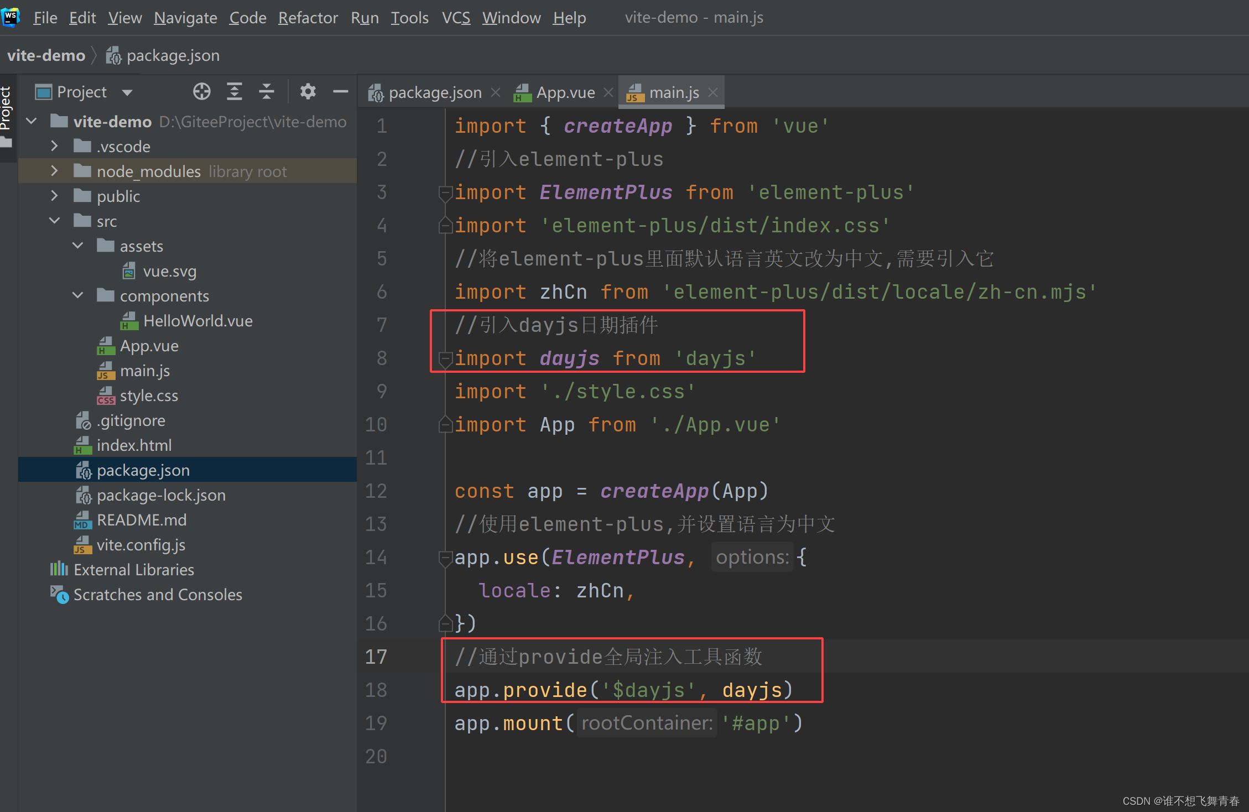
Task: Collapse the assets folder
Action: pyautogui.click(x=78, y=246)
